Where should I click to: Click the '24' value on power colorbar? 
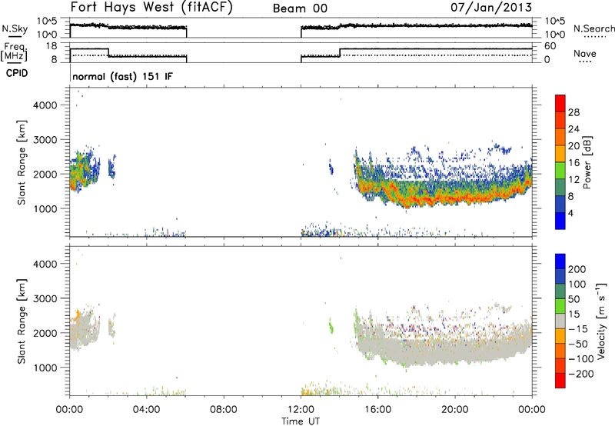[573, 129]
